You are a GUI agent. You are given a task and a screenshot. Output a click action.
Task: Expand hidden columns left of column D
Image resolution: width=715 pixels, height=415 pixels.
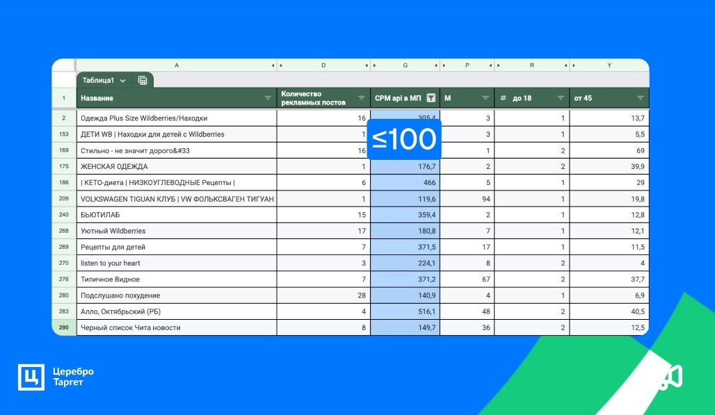coord(281,65)
